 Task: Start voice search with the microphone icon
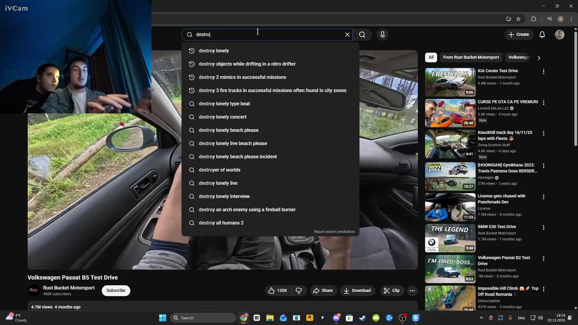382,35
